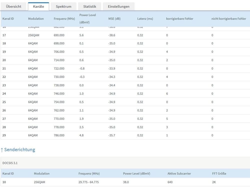The height and width of the screenshot is (187, 250).
Task: Switch to the Spektrum tab
Action: [63, 6]
